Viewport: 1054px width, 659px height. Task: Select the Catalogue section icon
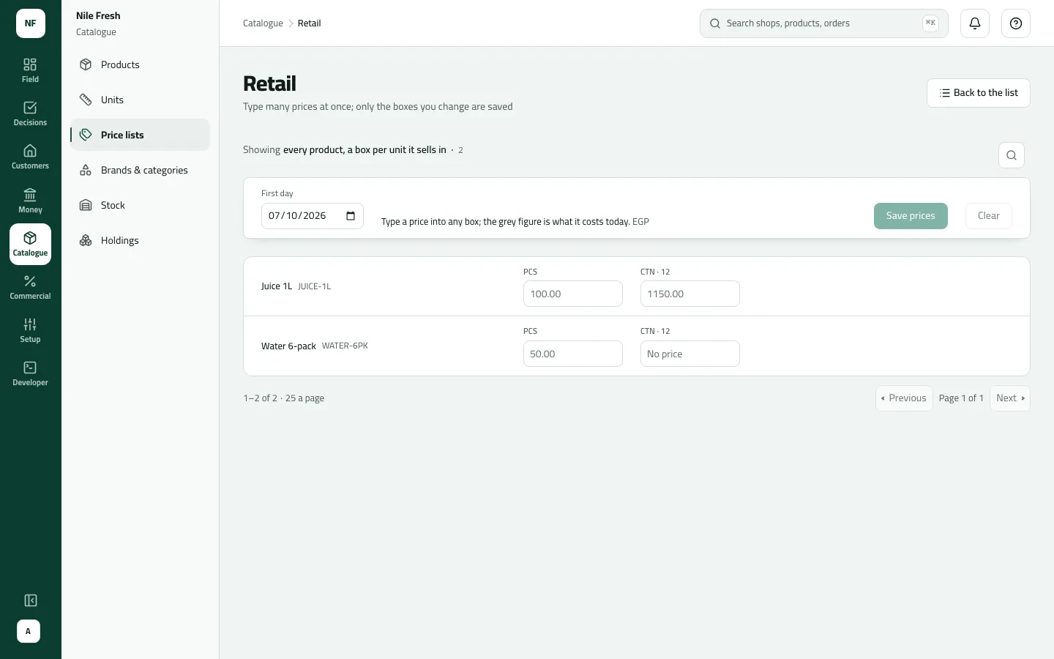(x=30, y=244)
